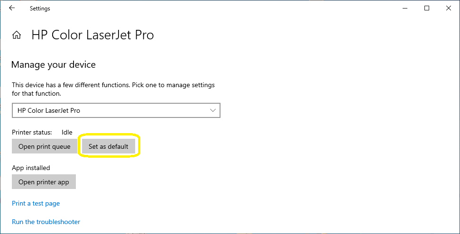Click the Manage your device heading
Image resolution: width=460 pixels, height=234 pixels.
click(x=54, y=64)
